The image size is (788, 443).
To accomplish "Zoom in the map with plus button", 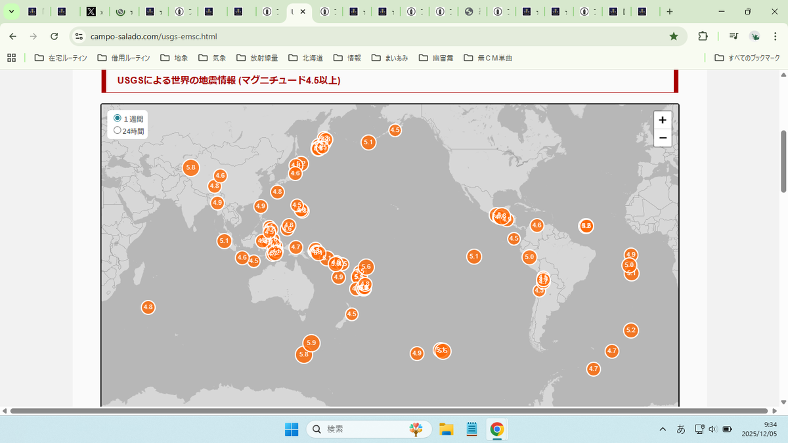I will 663,120.
